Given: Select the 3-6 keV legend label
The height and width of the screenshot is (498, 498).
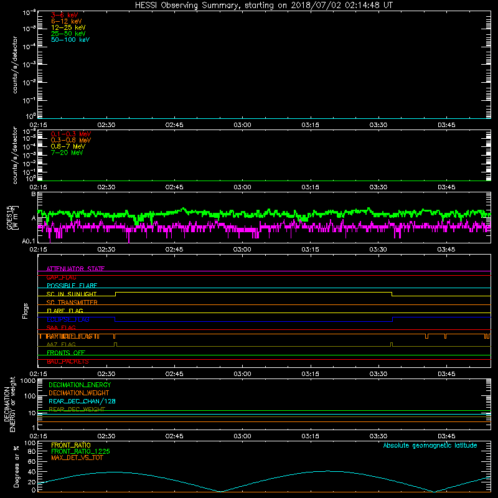Looking at the screenshot, I should coord(65,15).
